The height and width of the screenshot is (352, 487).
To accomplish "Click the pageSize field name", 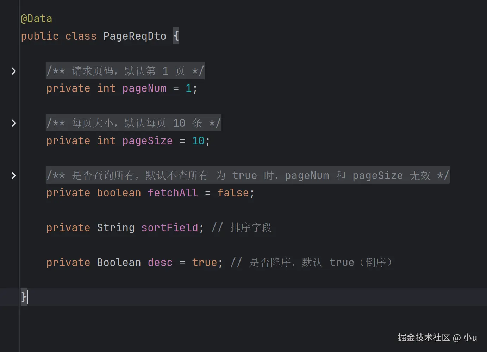I will (147, 141).
